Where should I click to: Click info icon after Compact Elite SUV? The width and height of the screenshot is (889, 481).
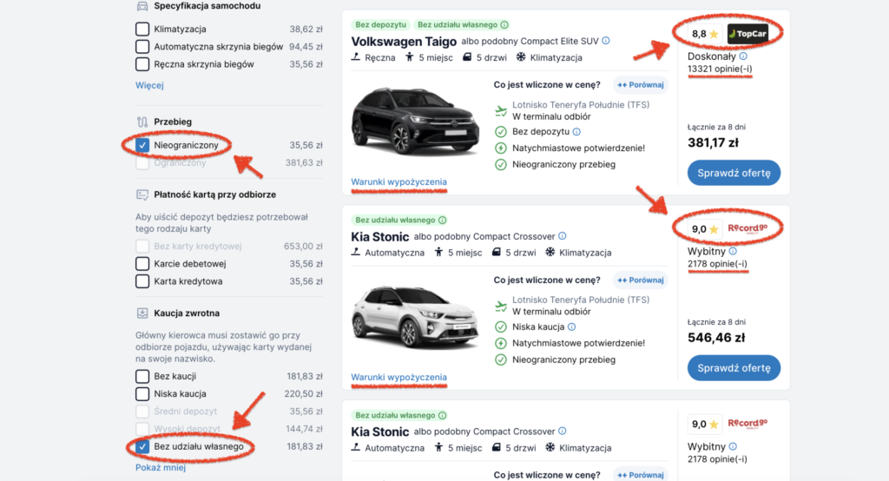(605, 41)
